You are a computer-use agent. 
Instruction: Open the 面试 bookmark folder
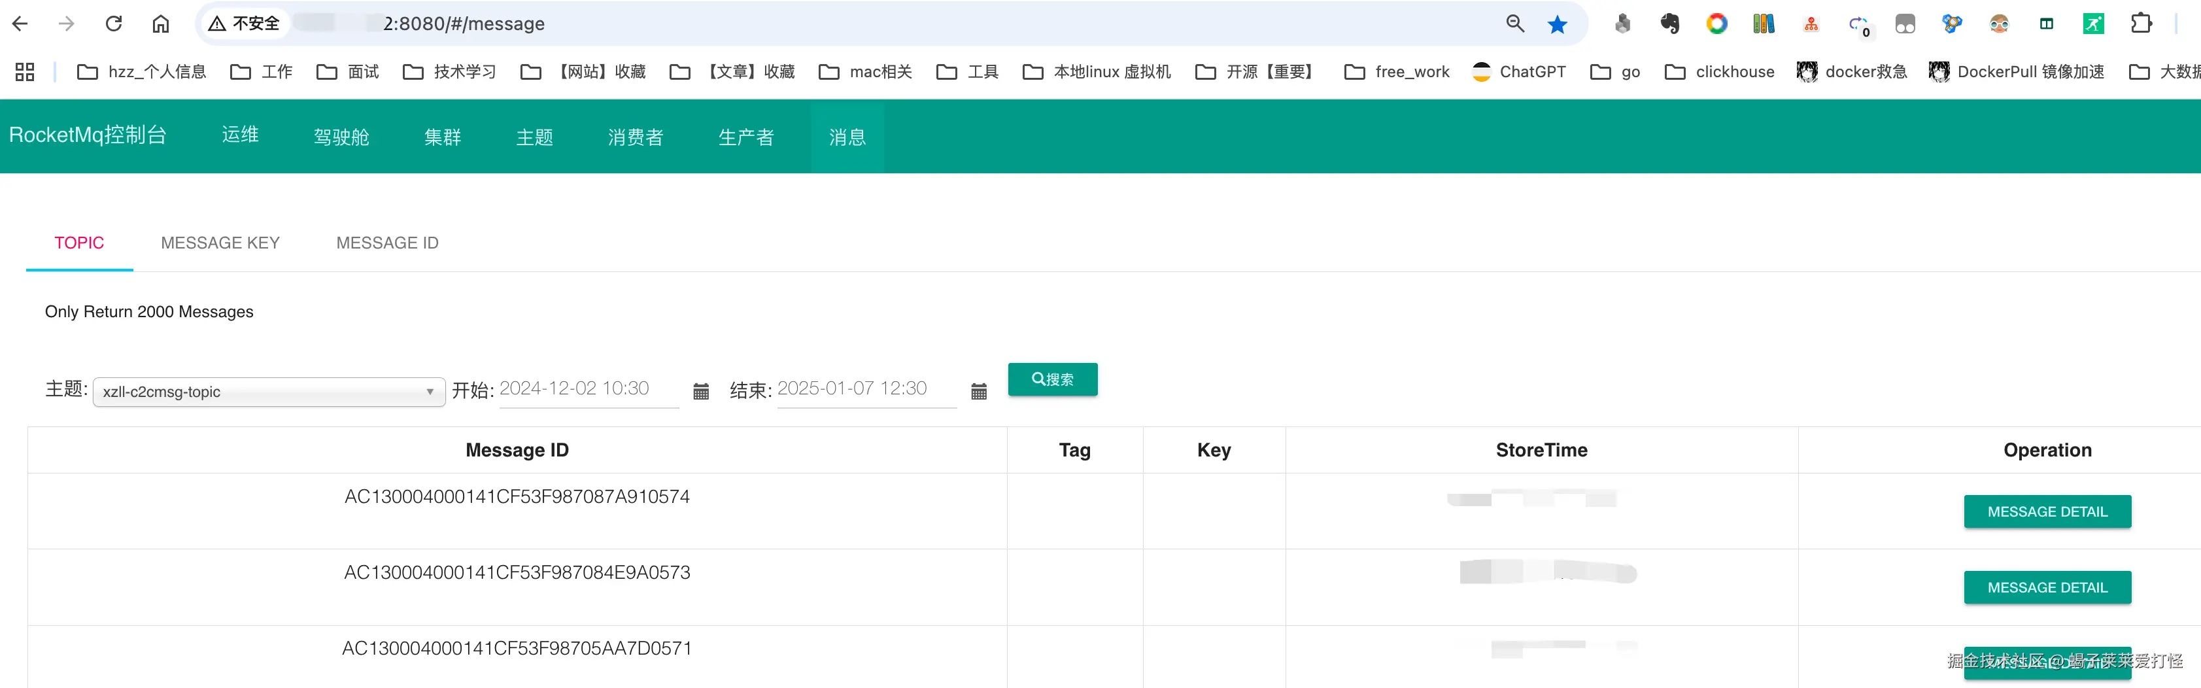pos(348,72)
